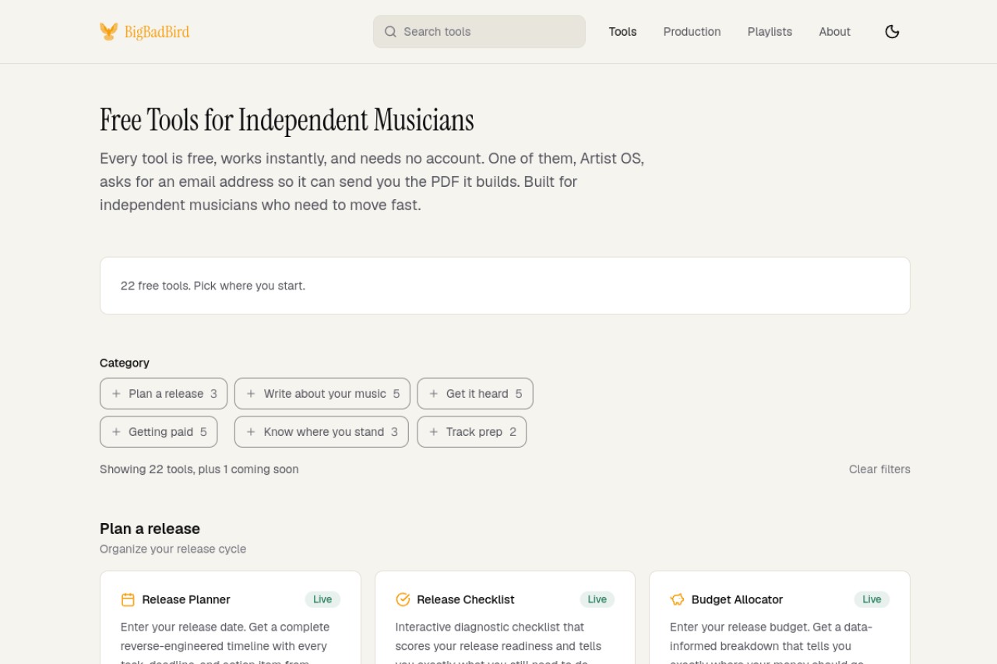Click 'Showing 22 tools, plus 1 coming soon' text
The image size is (997, 664).
pyautogui.click(x=199, y=469)
